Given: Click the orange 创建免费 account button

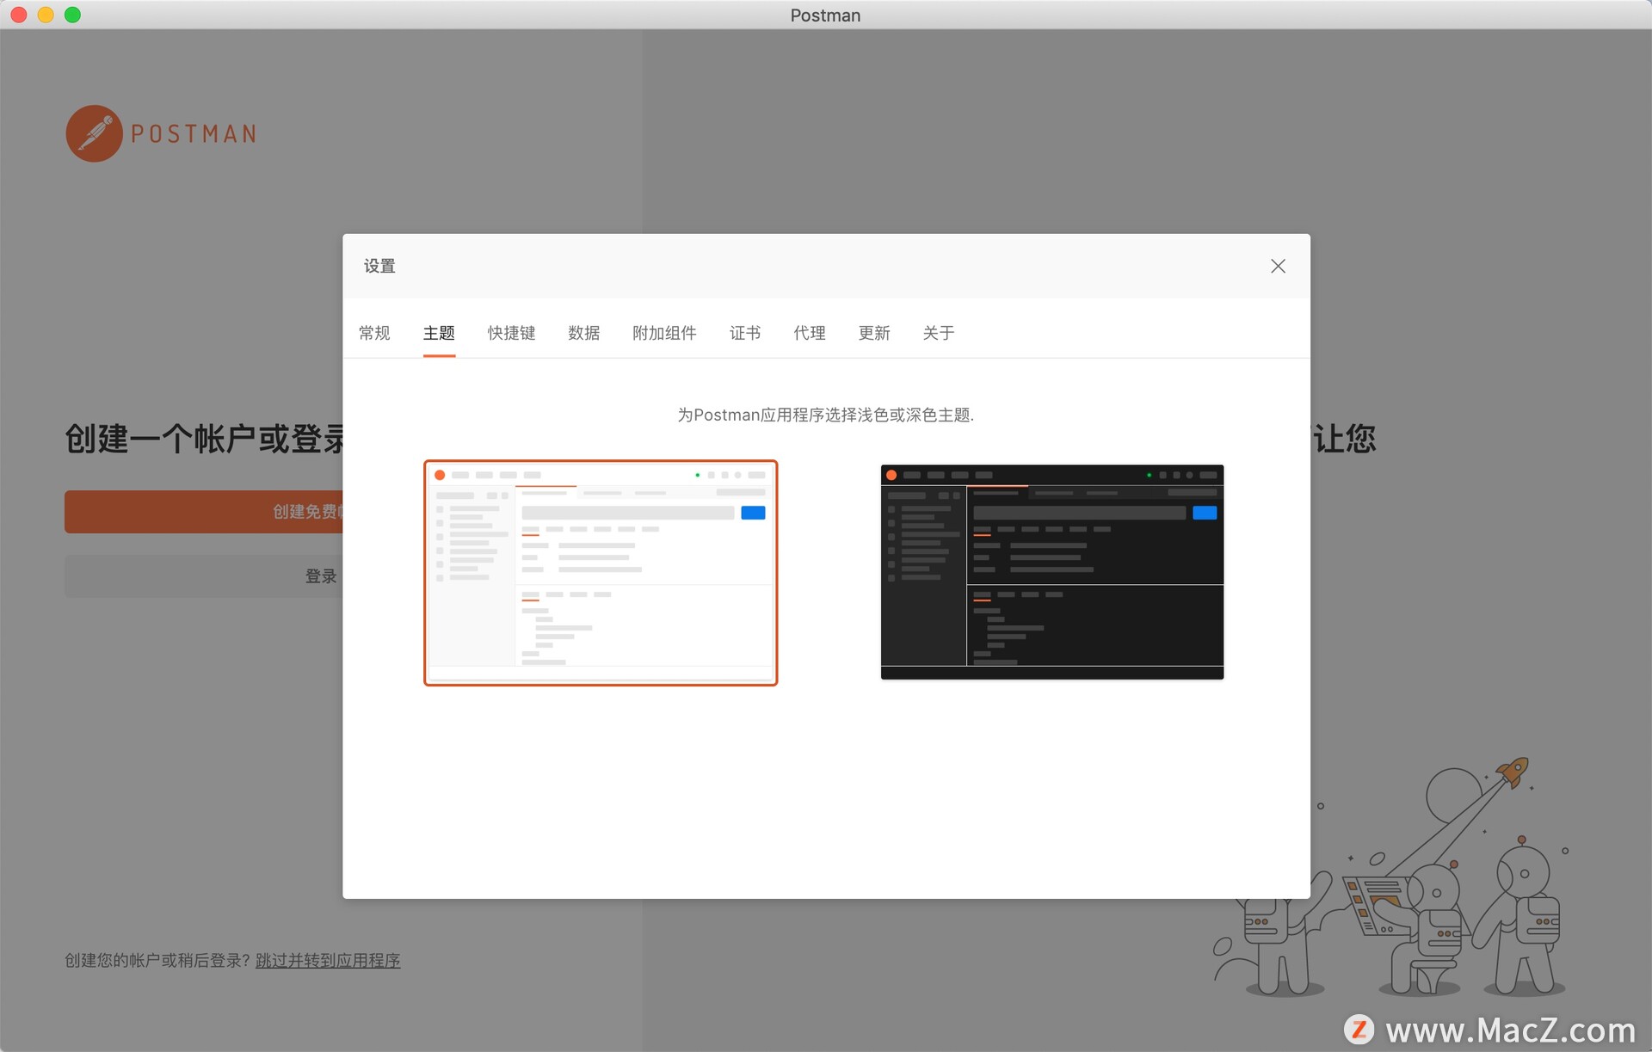Looking at the screenshot, I should click(204, 512).
